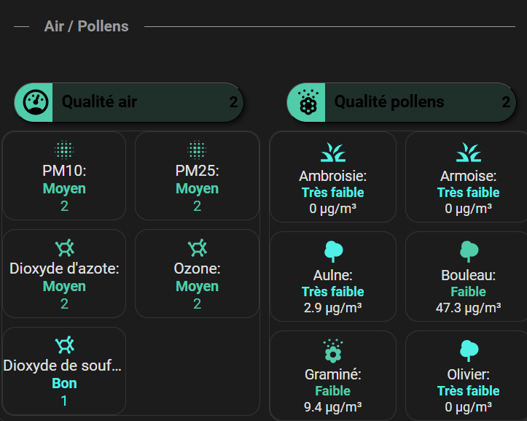Viewport: 527px width, 421px height.
Task: Click the Bon status under Dioxyde de soufre
Action: point(64,383)
